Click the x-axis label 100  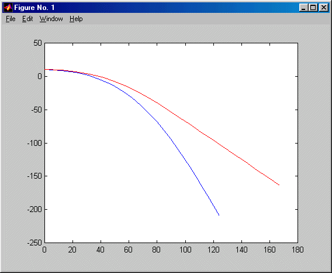[185, 250]
